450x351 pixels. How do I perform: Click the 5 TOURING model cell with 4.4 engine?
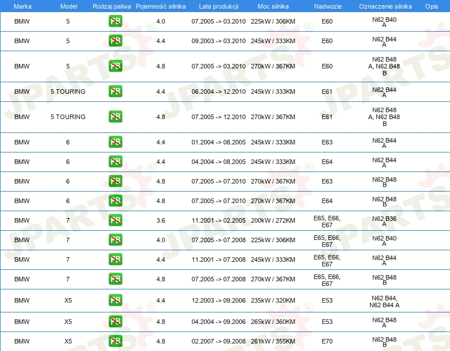click(68, 91)
